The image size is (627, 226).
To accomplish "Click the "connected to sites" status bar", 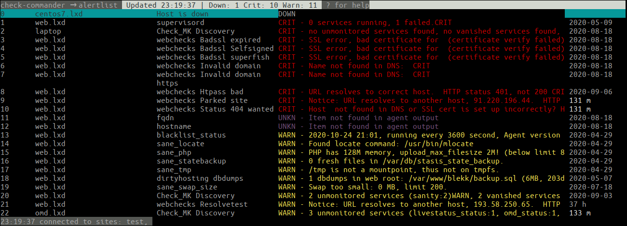I will (76, 222).
